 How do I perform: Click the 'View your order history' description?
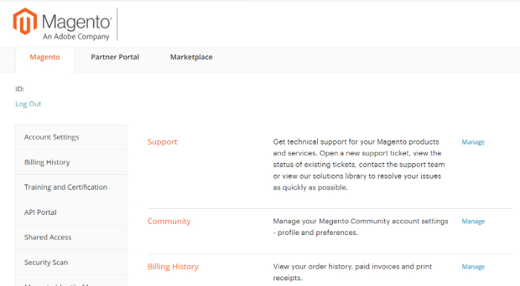[x=352, y=272]
